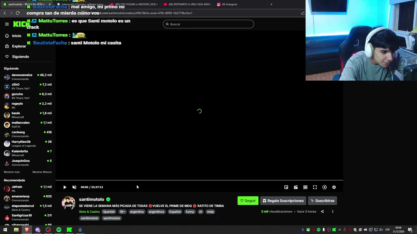The image size is (417, 234).
Task: Open Windows Start menu
Action: point(5,230)
